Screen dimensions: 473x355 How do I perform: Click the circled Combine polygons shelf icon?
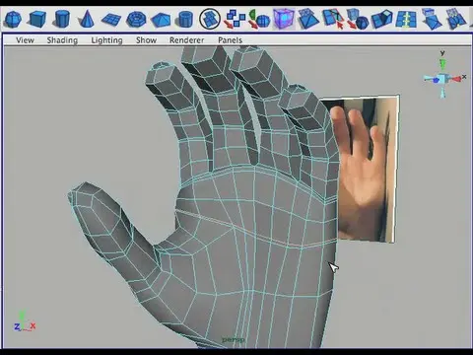pos(210,19)
